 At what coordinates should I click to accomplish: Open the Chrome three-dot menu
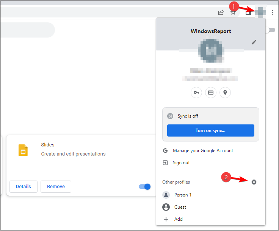pos(273,12)
